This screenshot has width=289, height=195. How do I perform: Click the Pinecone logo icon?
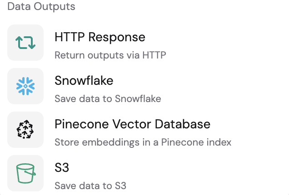click(x=25, y=129)
